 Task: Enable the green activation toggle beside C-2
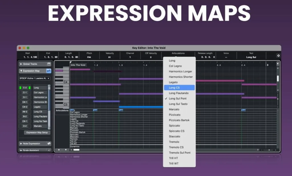[21, 87]
